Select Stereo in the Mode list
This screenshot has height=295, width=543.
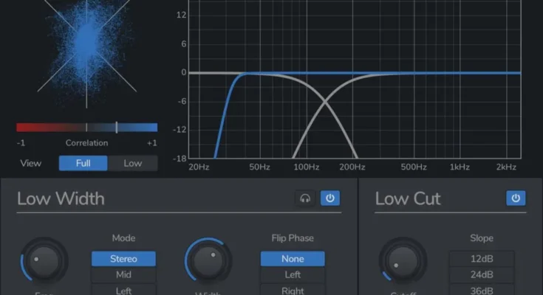123,259
